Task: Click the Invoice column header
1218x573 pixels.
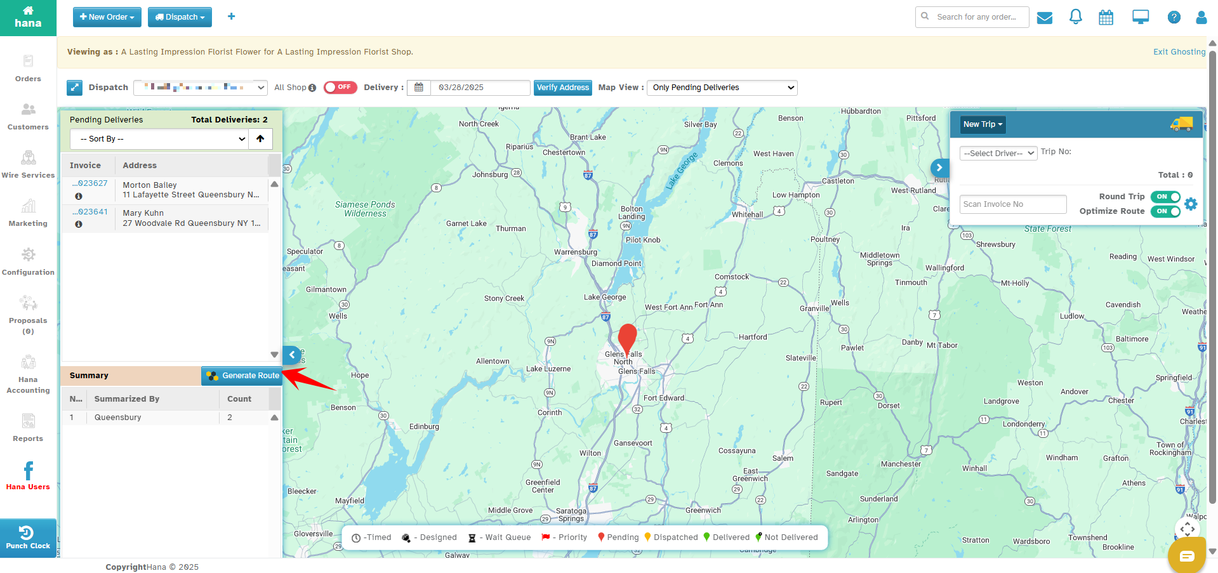Action: click(88, 165)
